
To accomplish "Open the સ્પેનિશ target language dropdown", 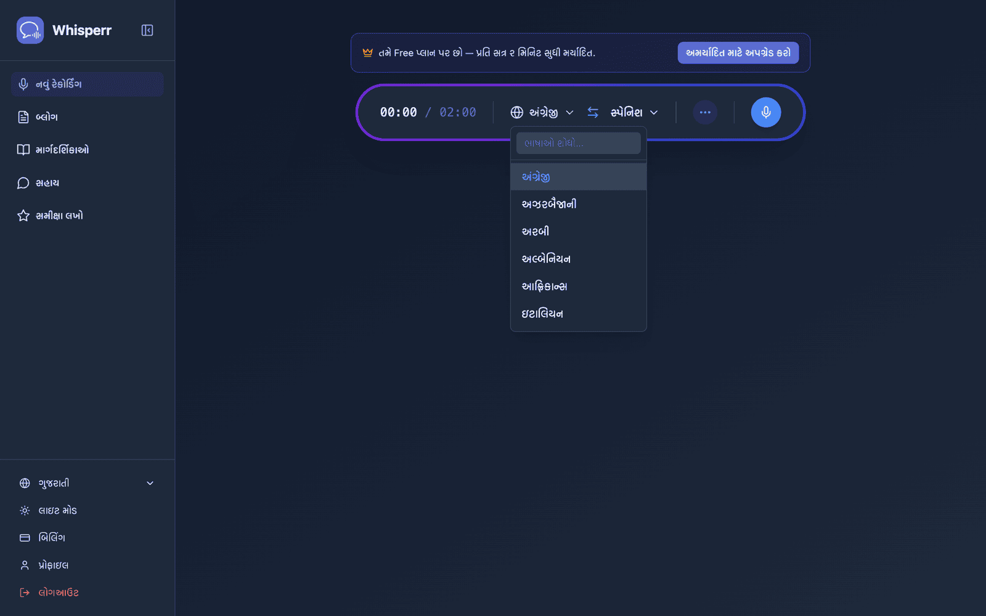I will pos(634,112).
